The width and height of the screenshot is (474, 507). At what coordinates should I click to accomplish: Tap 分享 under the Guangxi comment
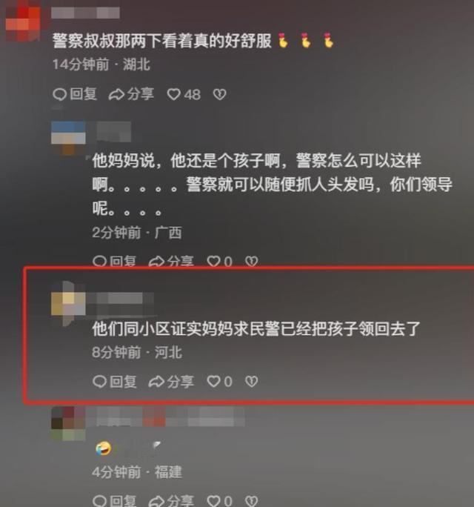[171, 261]
